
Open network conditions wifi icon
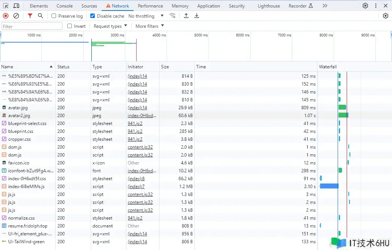[x=173, y=16]
